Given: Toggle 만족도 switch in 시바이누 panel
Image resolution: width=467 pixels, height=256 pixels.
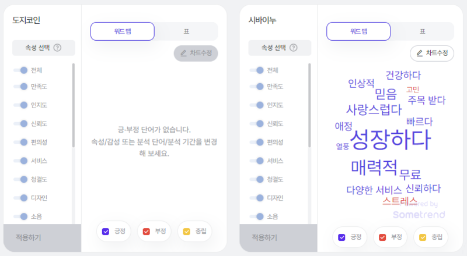Looking at the screenshot, I should point(257,87).
